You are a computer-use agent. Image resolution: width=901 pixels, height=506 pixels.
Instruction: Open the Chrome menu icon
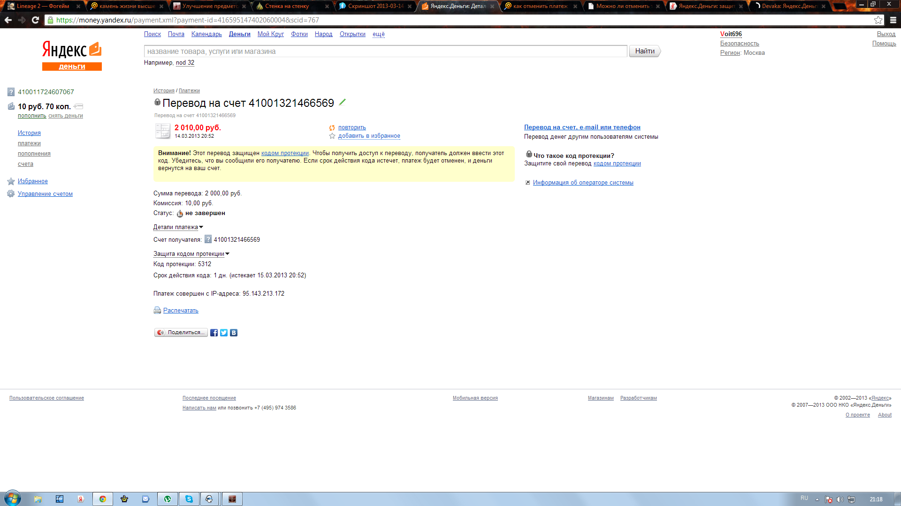pyautogui.click(x=893, y=20)
